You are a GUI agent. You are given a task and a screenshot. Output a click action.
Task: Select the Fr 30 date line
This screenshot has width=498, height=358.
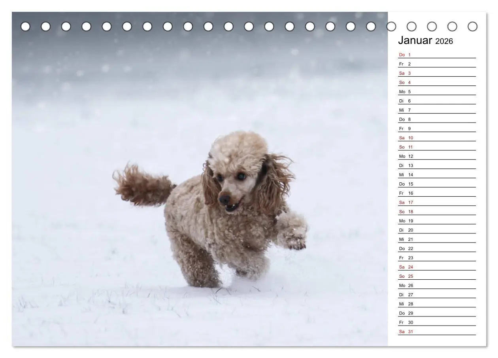437,322
